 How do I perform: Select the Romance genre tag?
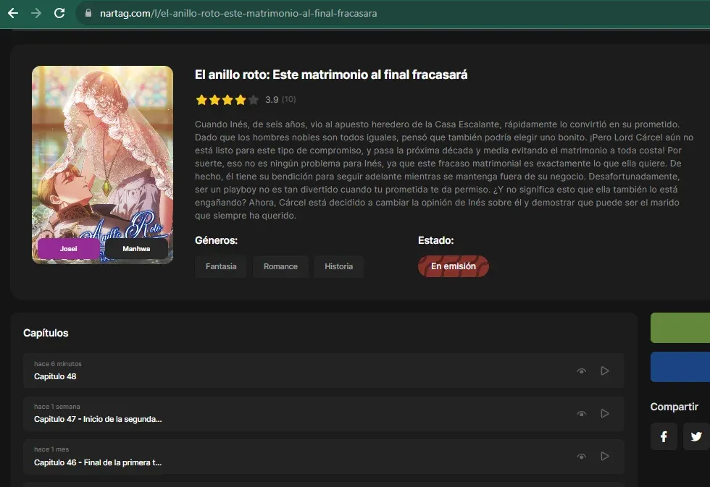pyautogui.click(x=281, y=266)
